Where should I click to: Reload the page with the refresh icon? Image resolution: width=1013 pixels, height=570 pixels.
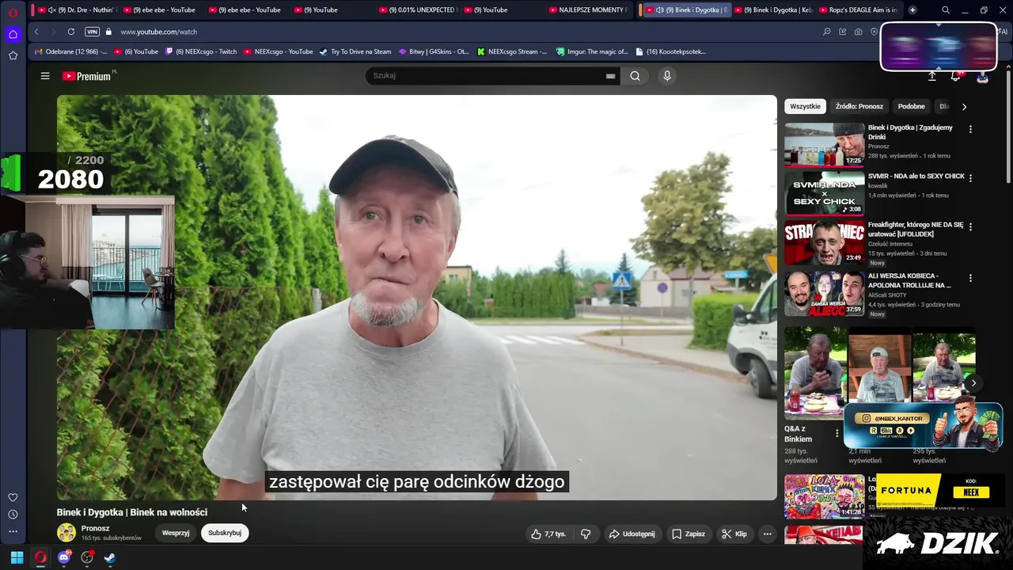(x=71, y=32)
